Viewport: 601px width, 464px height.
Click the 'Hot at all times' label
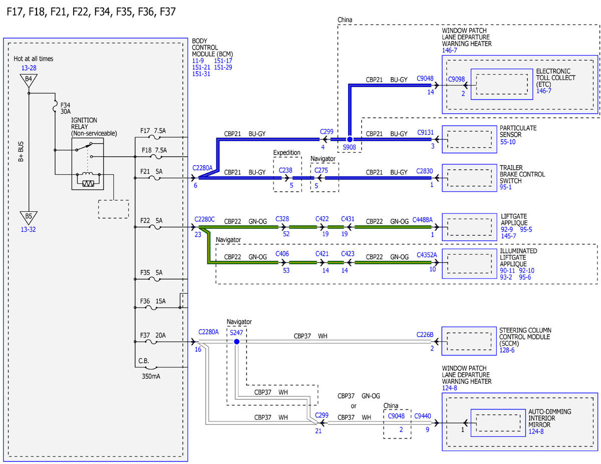pos(34,59)
